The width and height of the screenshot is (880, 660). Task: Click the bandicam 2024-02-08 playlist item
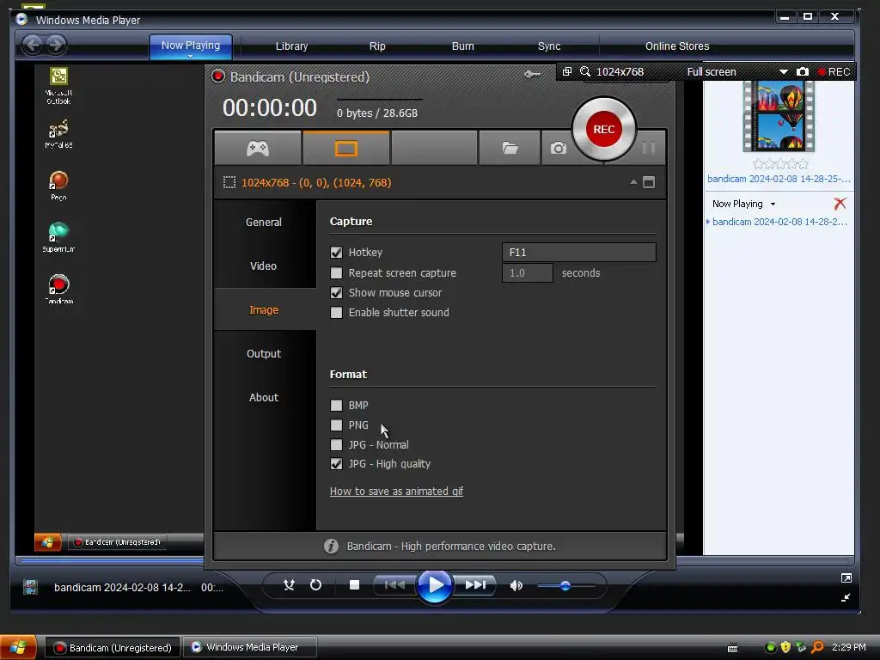click(779, 222)
